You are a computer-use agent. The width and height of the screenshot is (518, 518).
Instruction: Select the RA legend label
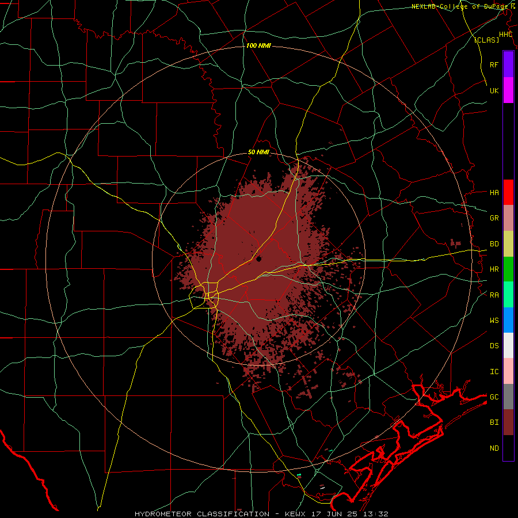coord(494,295)
